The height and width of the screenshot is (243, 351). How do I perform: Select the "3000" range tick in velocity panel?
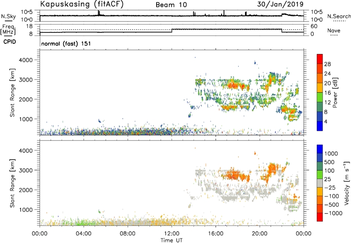(26, 170)
